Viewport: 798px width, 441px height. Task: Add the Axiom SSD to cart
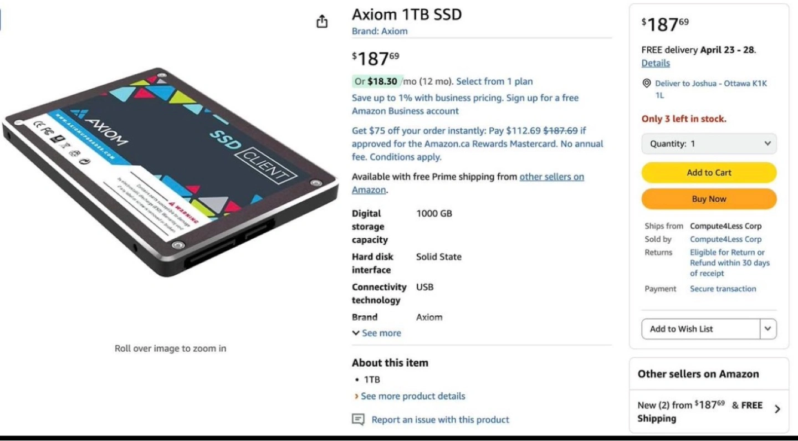(x=709, y=172)
